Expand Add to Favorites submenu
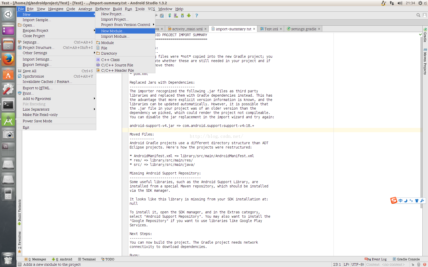Viewport: 428px width, 267px height. click(56, 99)
